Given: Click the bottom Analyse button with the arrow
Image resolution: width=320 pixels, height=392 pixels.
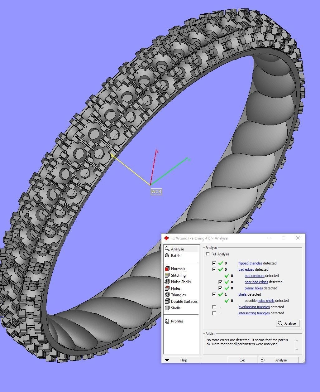Looking at the screenshot, I should point(278,360).
